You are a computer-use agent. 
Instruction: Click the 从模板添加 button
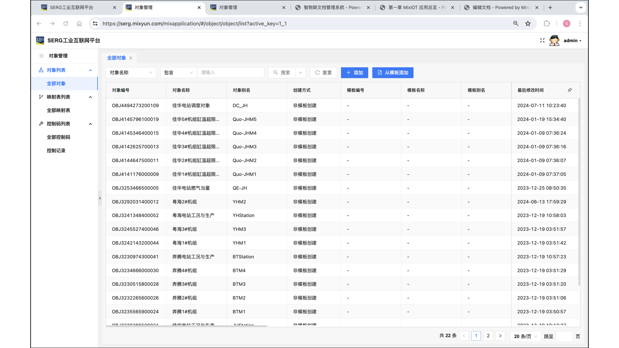(392, 72)
